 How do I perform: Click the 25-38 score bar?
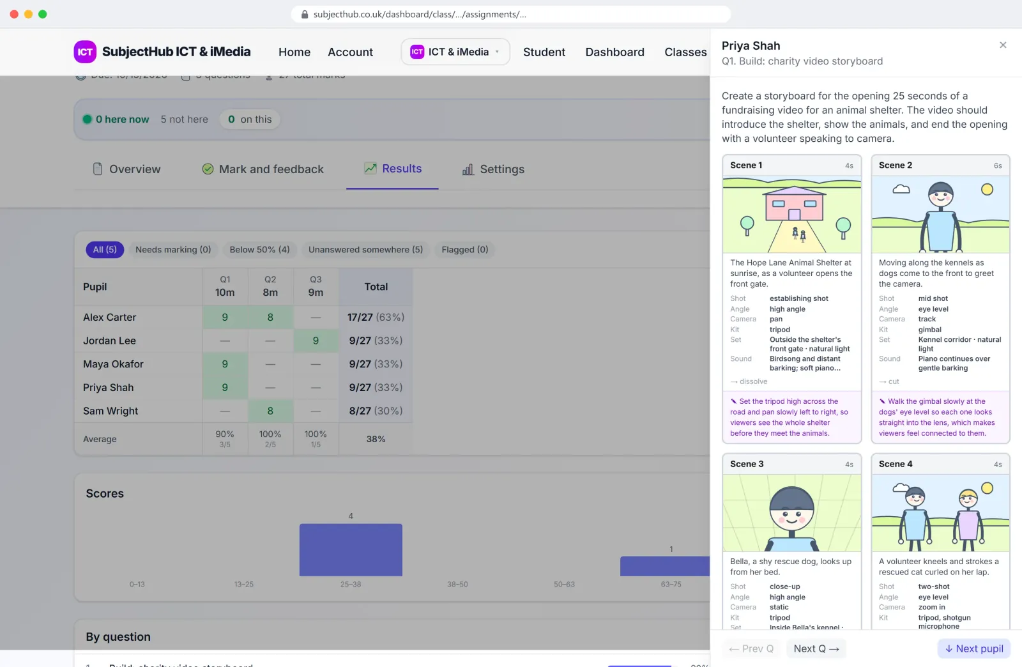tap(351, 550)
